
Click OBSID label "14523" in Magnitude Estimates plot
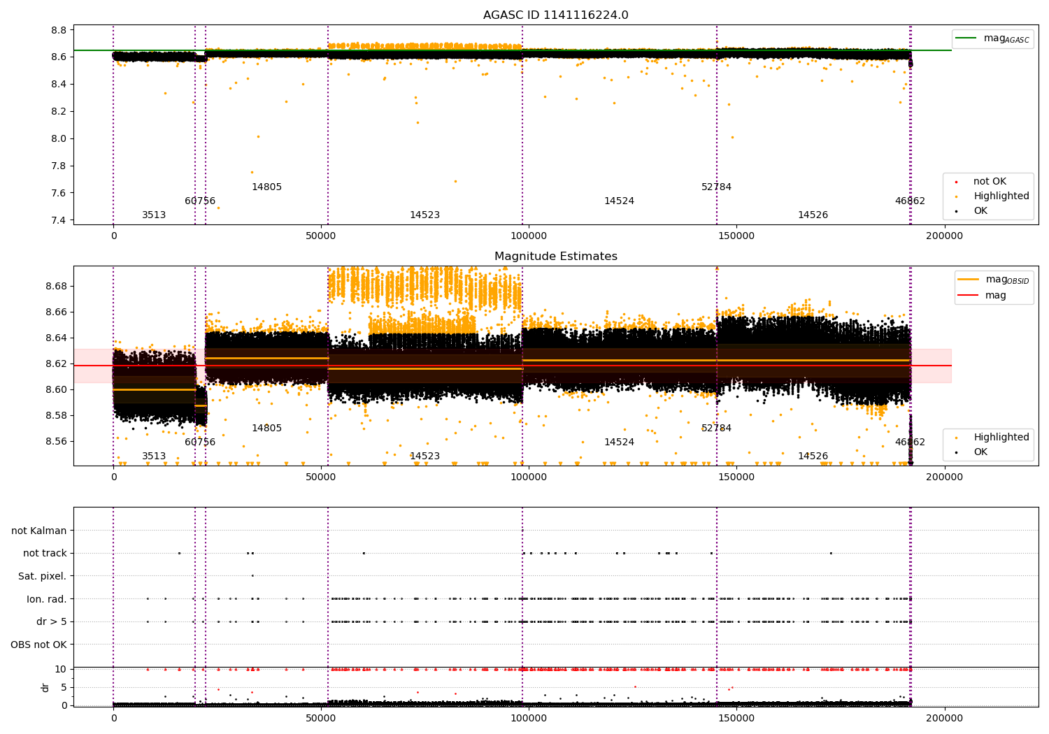pos(424,456)
